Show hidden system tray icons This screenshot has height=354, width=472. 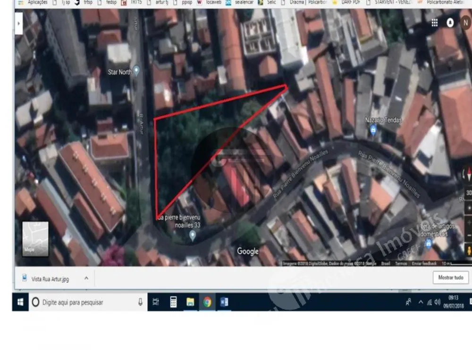[421, 302]
